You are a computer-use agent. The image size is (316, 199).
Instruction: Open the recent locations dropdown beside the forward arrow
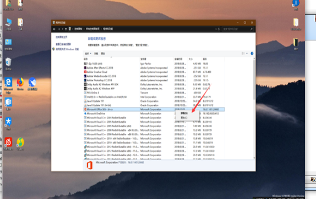[63, 29]
